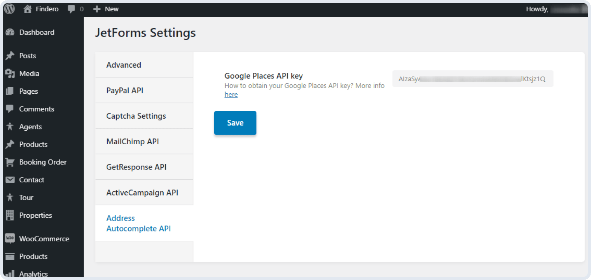Switch to the Advanced settings tab

tap(124, 65)
